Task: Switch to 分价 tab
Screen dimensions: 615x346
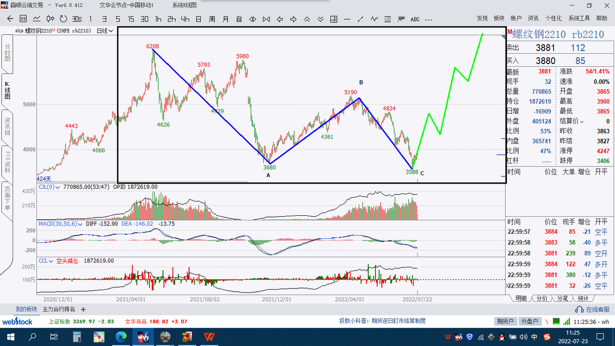Action: click(541, 298)
